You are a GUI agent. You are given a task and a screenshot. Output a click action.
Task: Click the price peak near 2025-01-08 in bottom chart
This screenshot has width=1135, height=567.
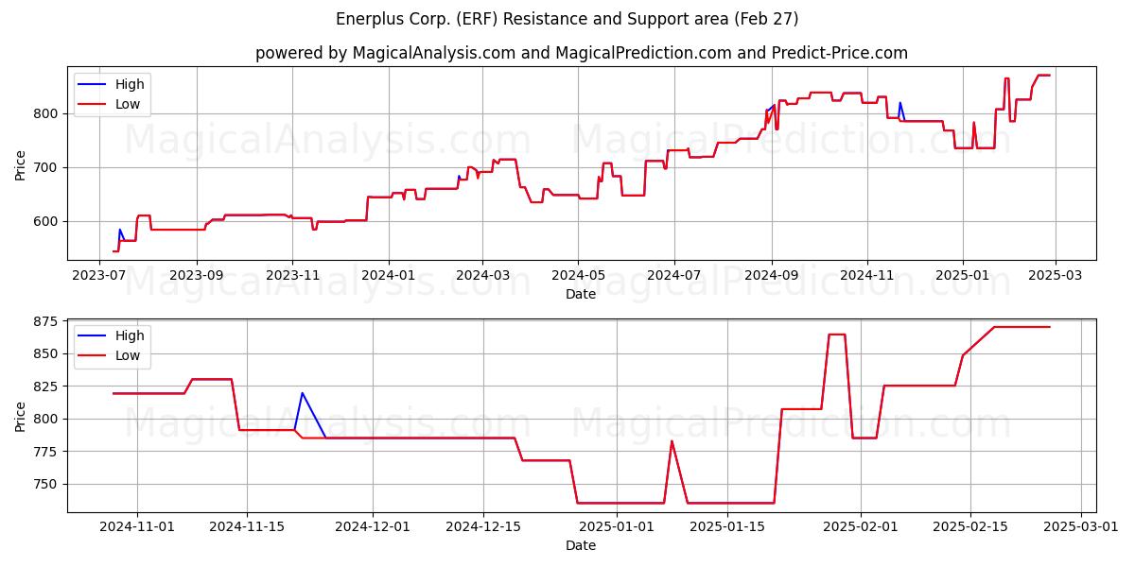[672, 441]
